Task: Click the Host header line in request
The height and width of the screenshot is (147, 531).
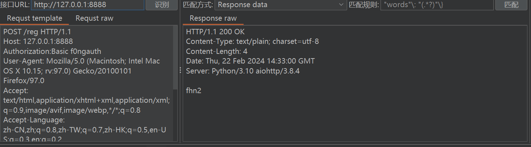Action: click(38, 41)
